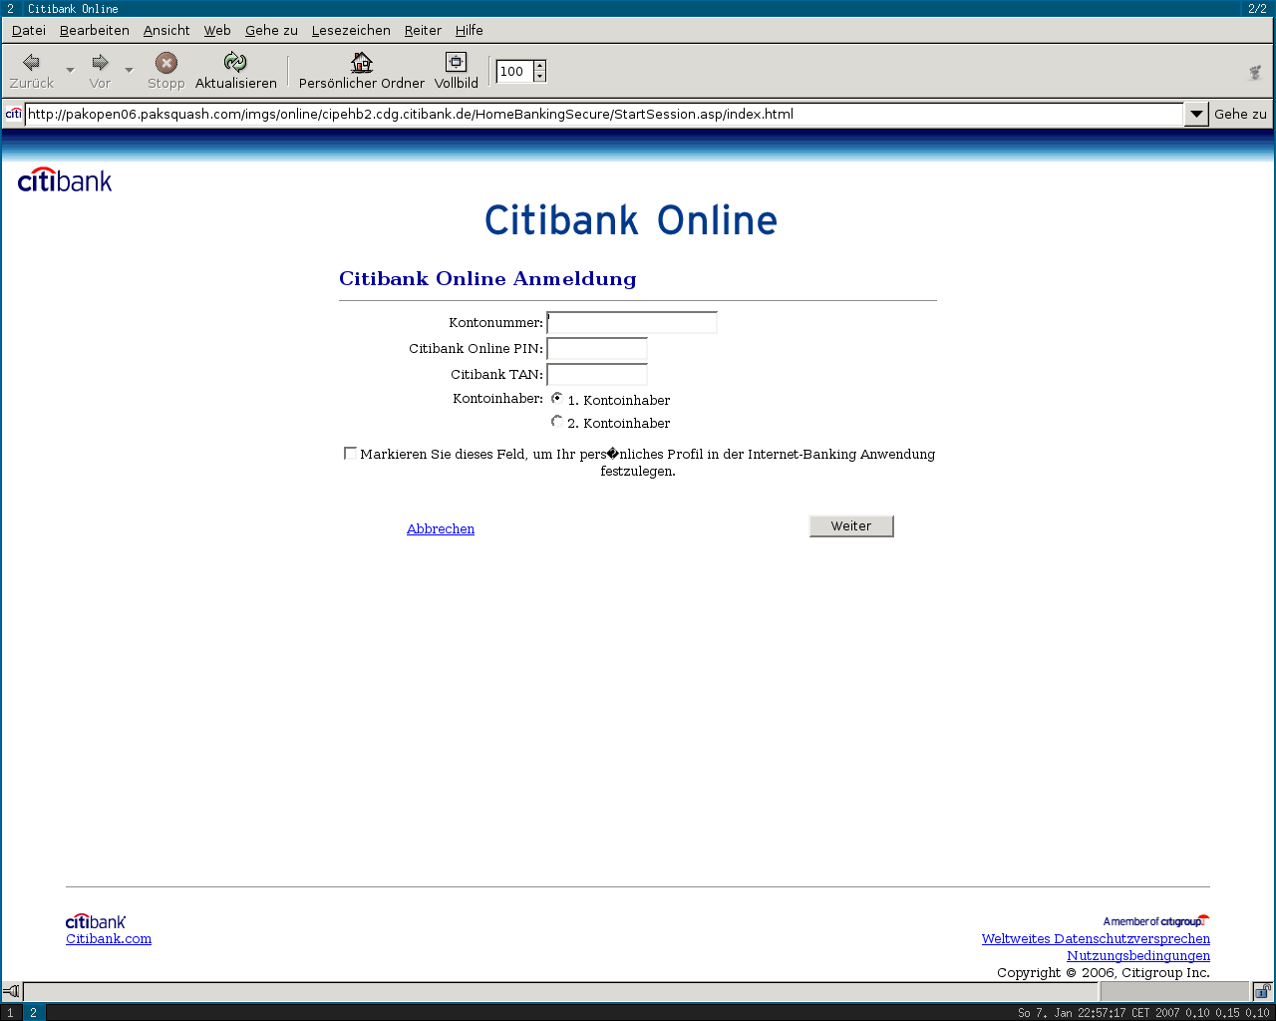Click the 'A member of citigroup' logo
Screen dimensions: 1276x1021
point(1156,920)
